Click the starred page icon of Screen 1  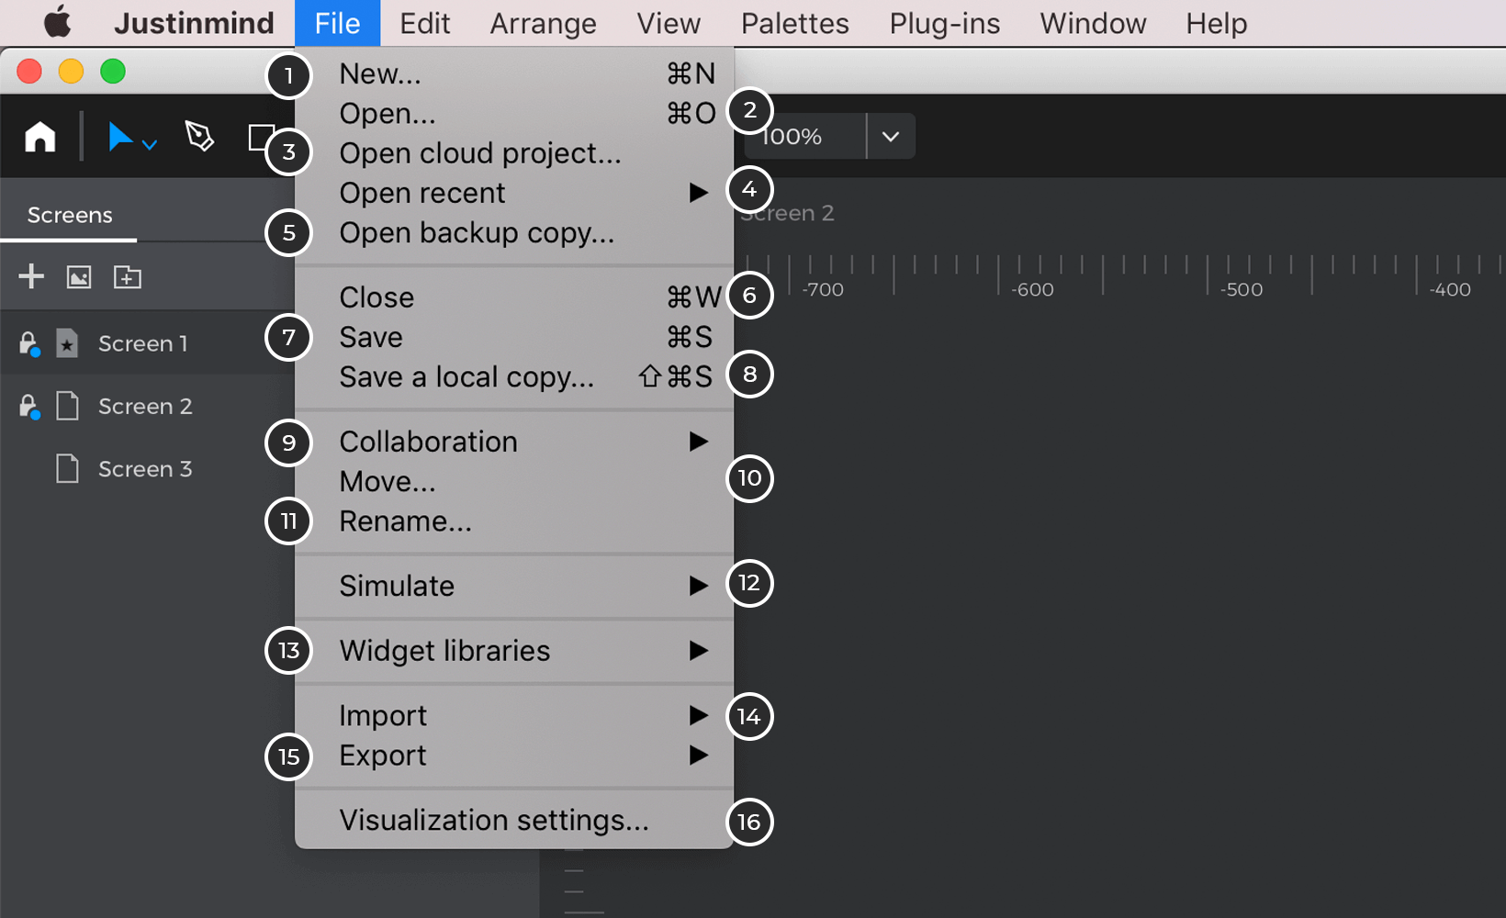pos(67,343)
